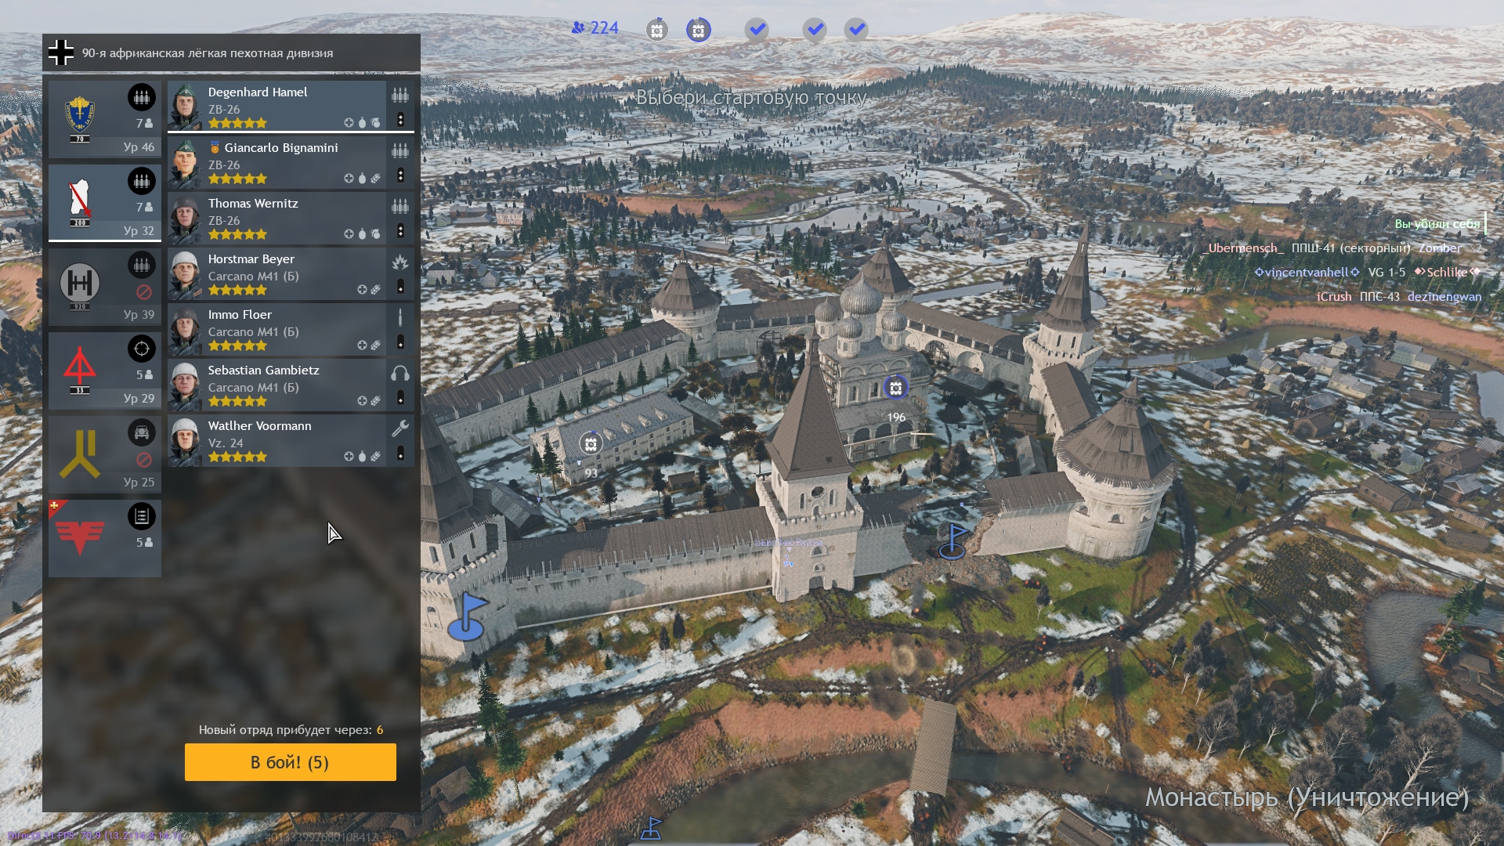Select the level 29 sniper squad card
Image resolution: width=1504 pixels, height=846 pixels.
click(x=105, y=371)
